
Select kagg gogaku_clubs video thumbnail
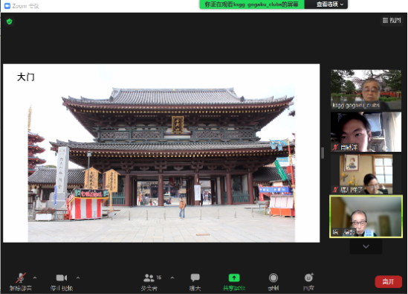pos(366,89)
